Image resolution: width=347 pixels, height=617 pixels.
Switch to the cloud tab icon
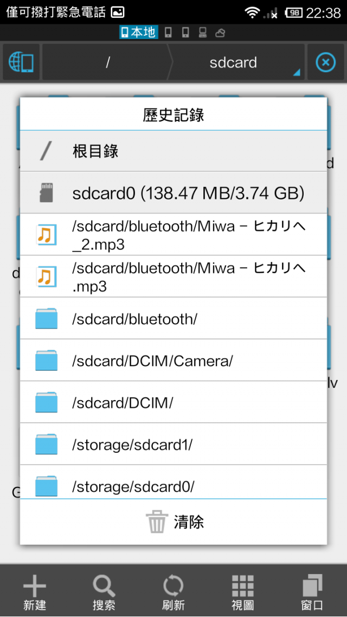(x=220, y=33)
